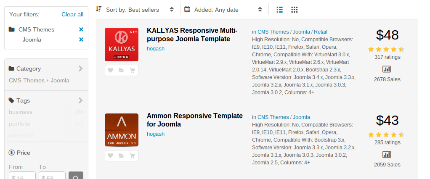Click the price To input field

(52, 176)
